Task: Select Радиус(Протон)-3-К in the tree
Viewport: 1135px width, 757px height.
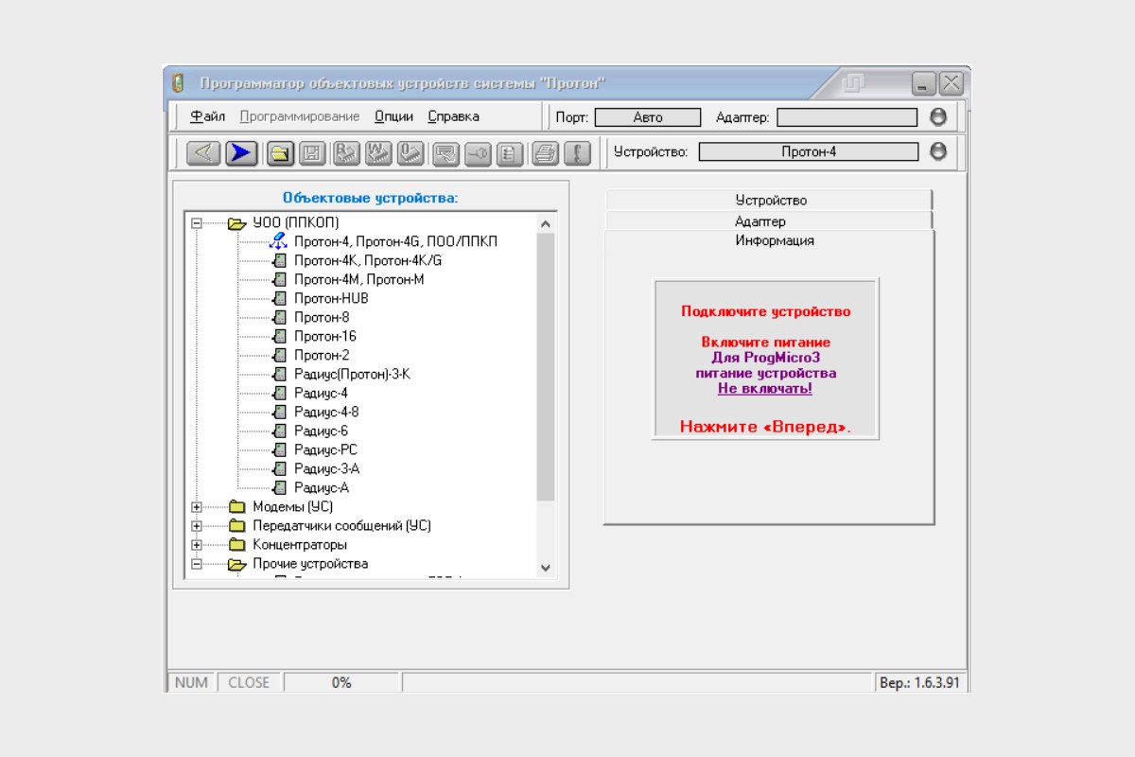Action: [352, 374]
